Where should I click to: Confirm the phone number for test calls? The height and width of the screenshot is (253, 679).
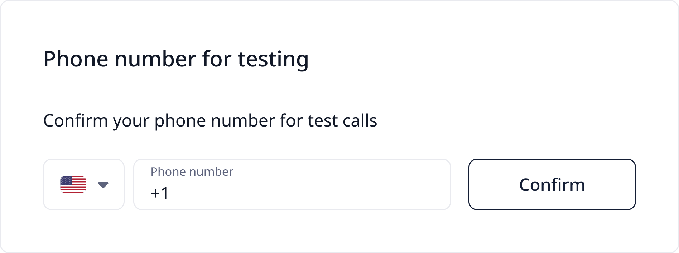(552, 184)
